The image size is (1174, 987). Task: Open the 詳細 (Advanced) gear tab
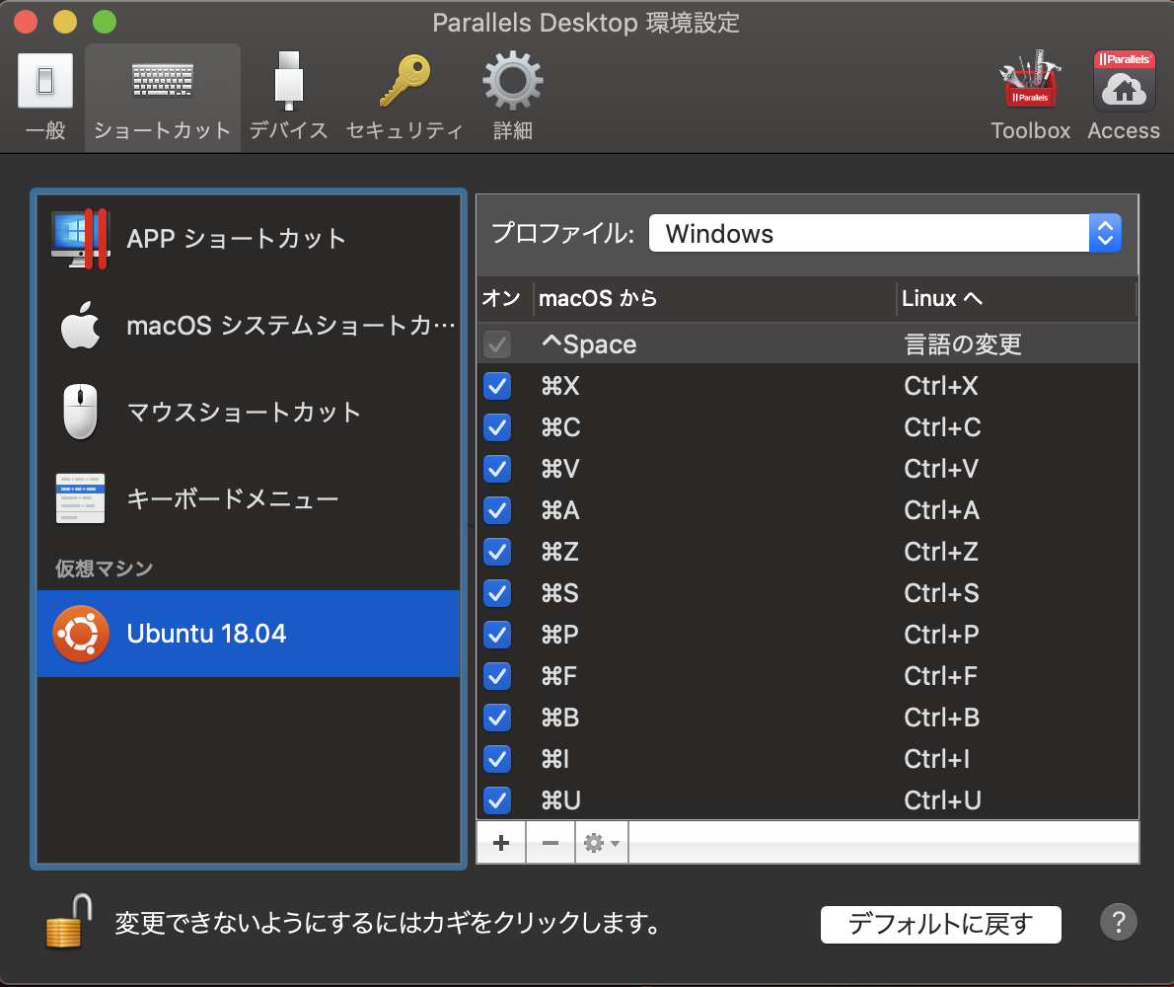[513, 98]
